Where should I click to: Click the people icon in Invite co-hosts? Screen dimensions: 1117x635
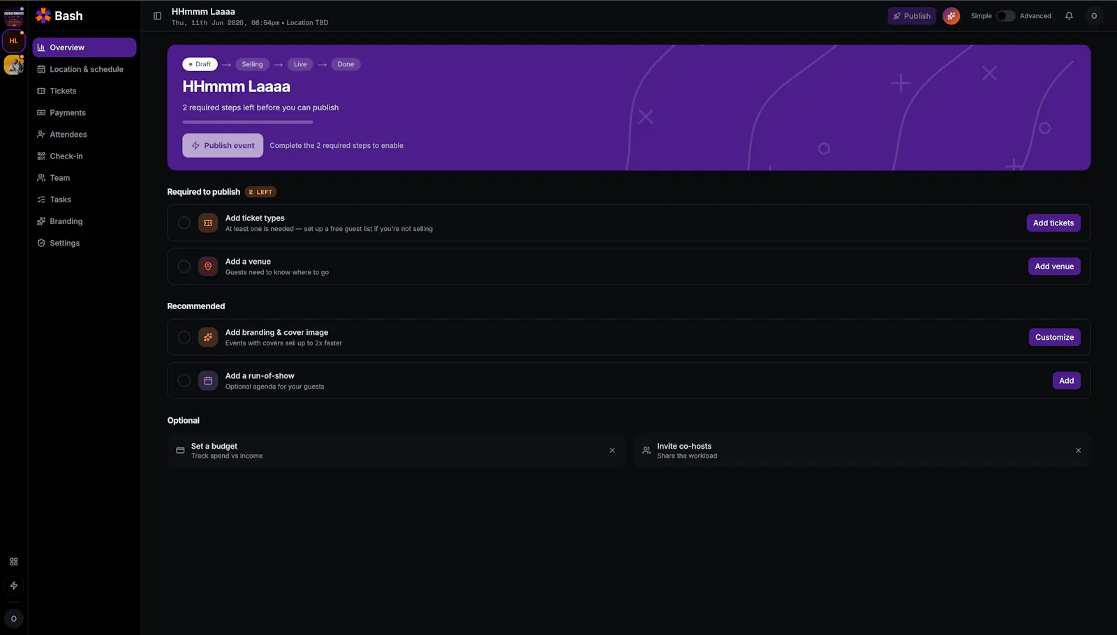(646, 451)
